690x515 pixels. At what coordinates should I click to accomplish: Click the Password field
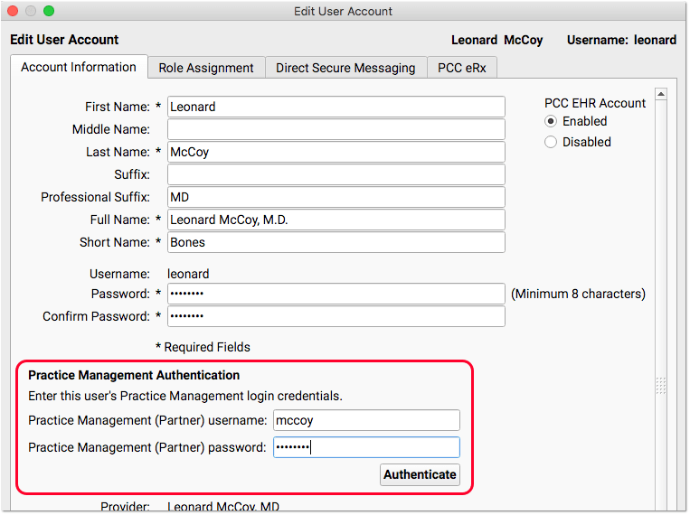tap(336, 294)
